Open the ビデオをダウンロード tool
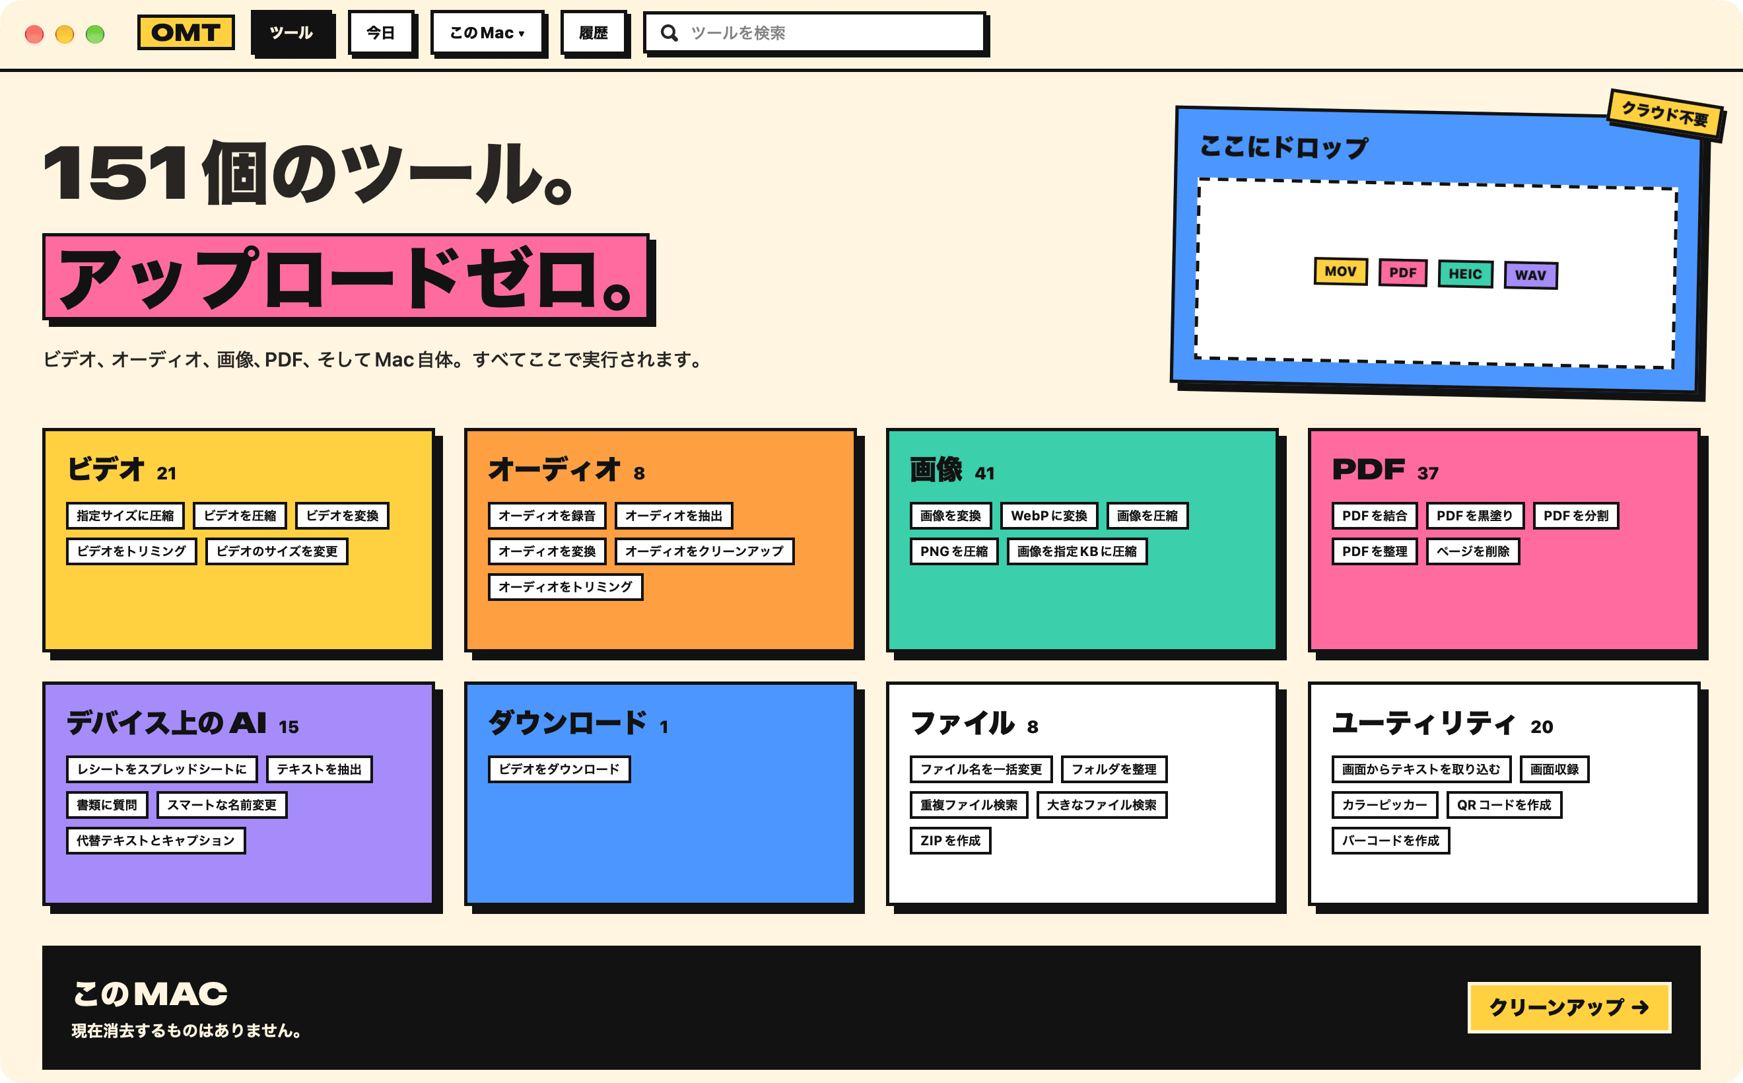 click(x=559, y=769)
